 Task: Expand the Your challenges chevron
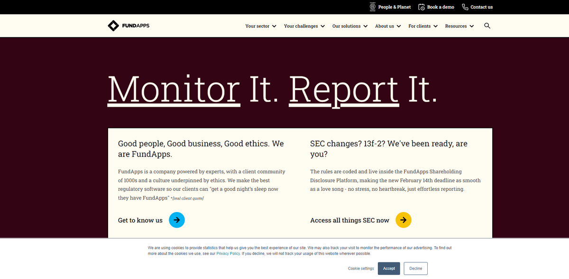pyautogui.click(x=322, y=26)
